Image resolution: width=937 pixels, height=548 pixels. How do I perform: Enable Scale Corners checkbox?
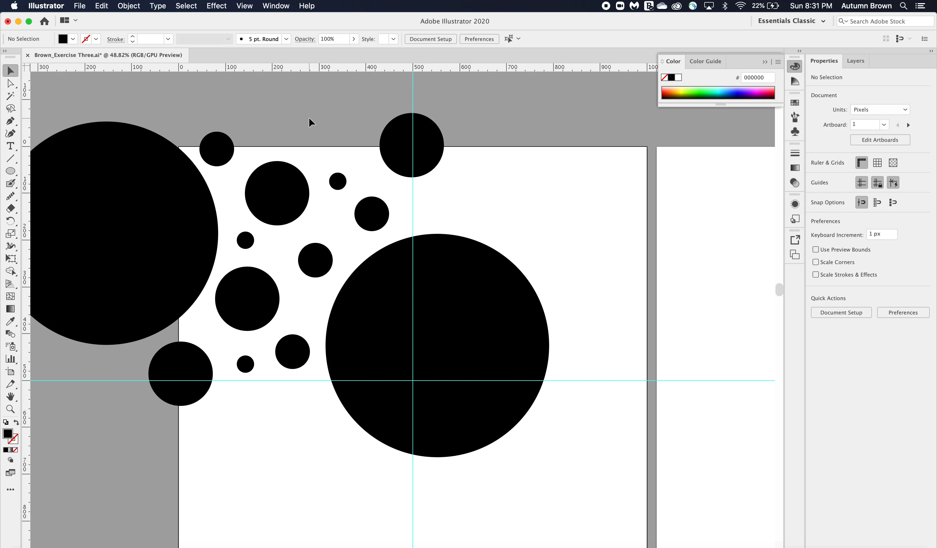[815, 262]
